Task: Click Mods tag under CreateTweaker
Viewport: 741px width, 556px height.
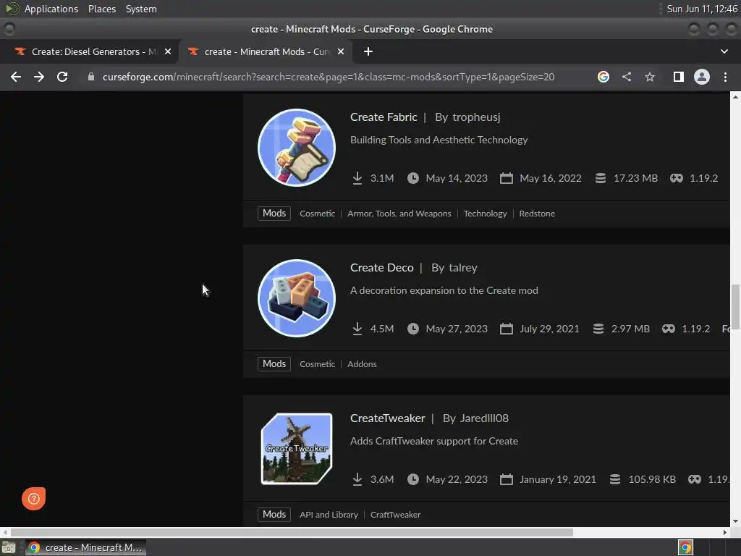Action: click(274, 515)
